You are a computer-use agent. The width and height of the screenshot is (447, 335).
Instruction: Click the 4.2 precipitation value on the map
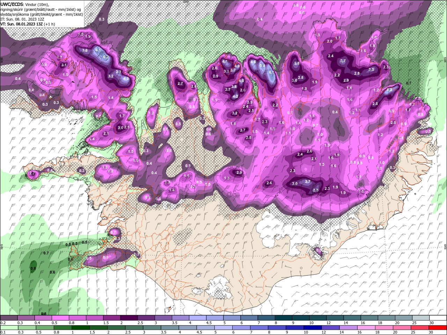[235, 96]
